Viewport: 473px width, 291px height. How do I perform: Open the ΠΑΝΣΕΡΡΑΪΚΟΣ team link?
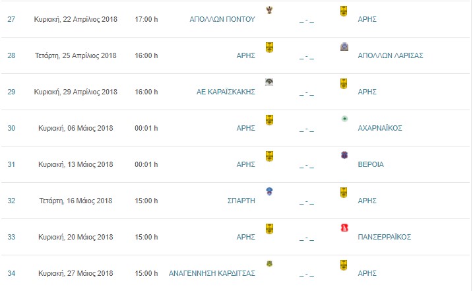tap(385, 237)
